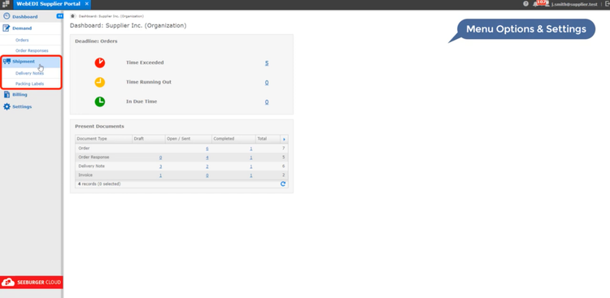The height and width of the screenshot is (298, 610).
Task: Go to Dashboard in the sidebar
Action: [25, 17]
